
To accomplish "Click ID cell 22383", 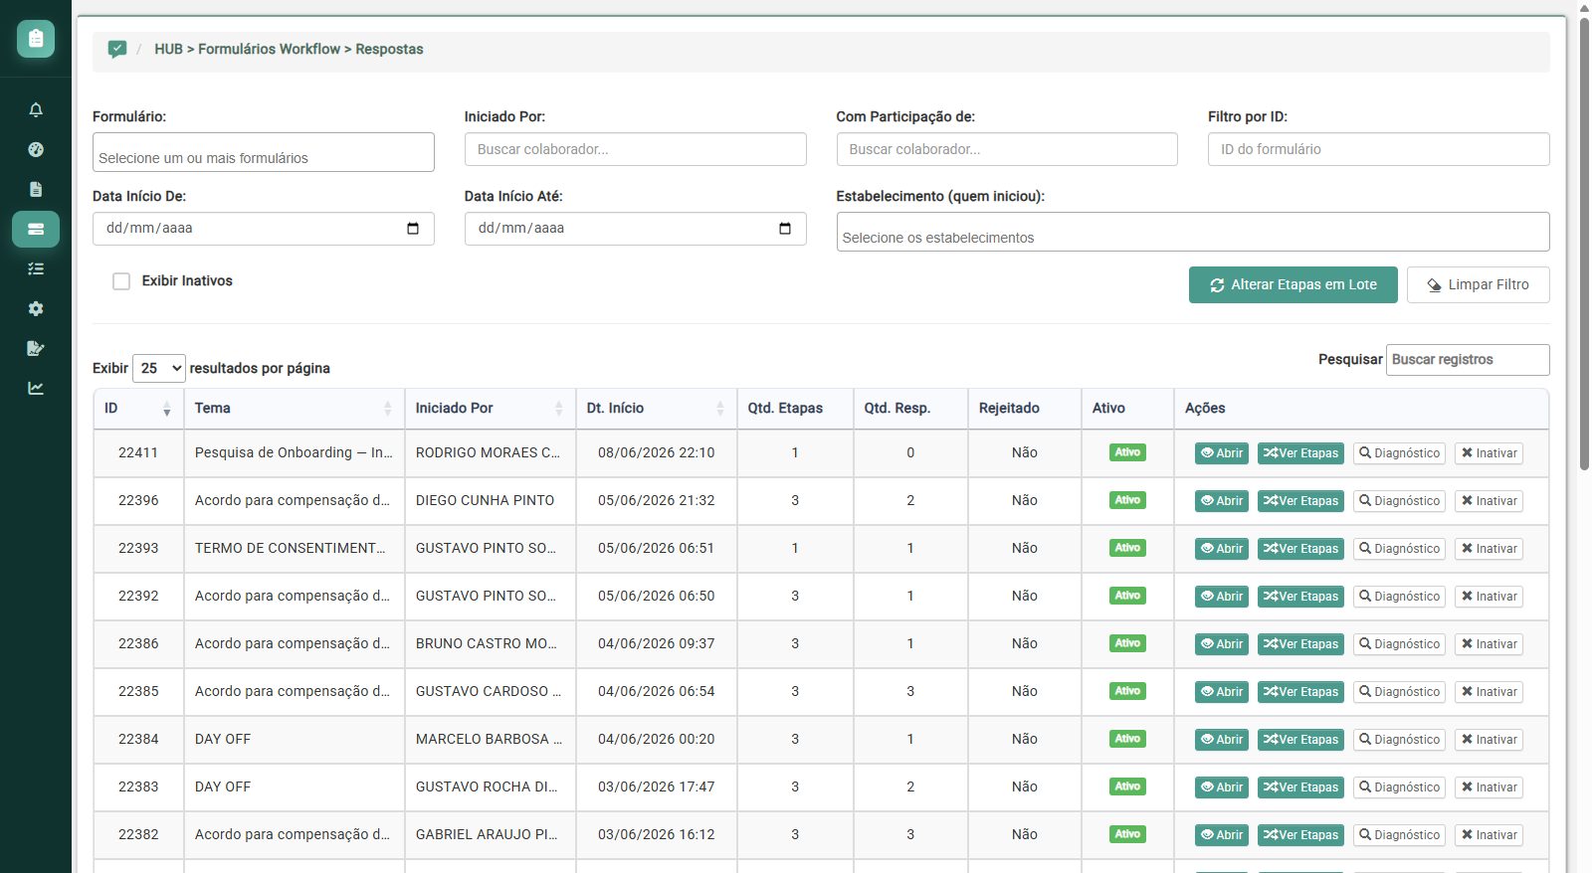I will (x=138, y=787).
